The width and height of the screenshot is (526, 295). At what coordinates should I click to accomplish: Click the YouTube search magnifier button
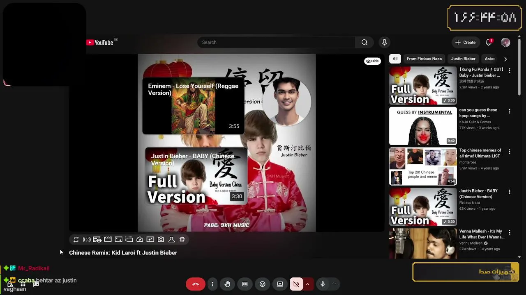(365, 42)
